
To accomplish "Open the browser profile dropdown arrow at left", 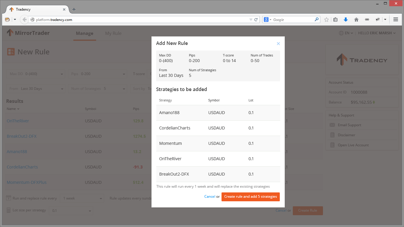I will point(15,20).
